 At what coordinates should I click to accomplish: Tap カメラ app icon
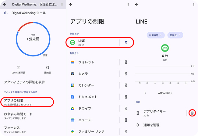72,73
